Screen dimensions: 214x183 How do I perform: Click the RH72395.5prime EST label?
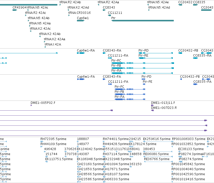[53, 139]
